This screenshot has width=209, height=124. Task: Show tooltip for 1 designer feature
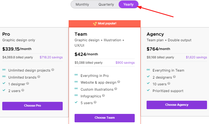point(28,83)
